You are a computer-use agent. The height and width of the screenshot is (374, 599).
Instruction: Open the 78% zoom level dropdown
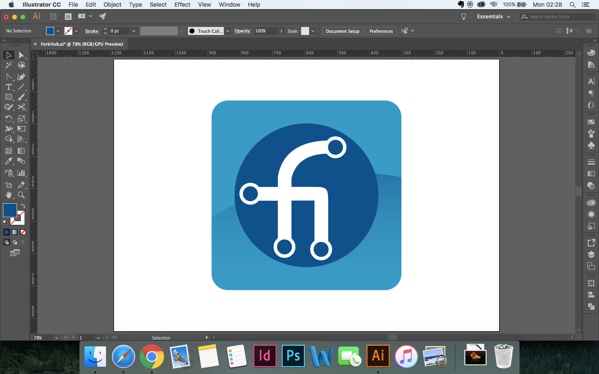pos(57,338)
